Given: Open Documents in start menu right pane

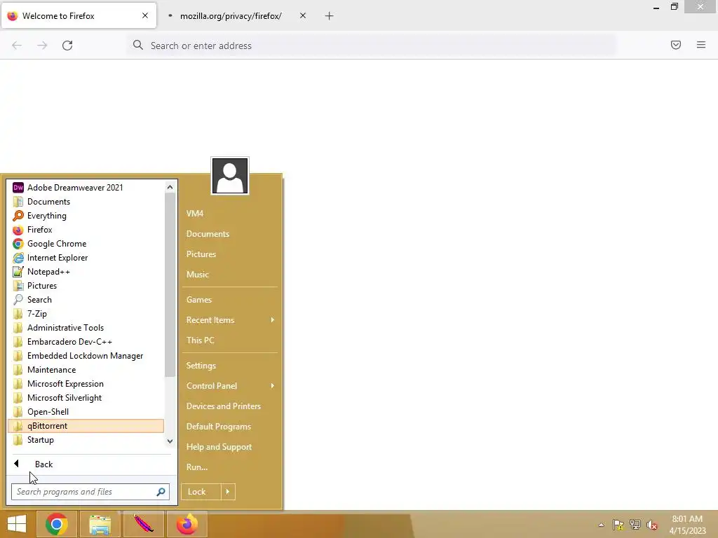Looking at the screenshot, I should point(230,234).
